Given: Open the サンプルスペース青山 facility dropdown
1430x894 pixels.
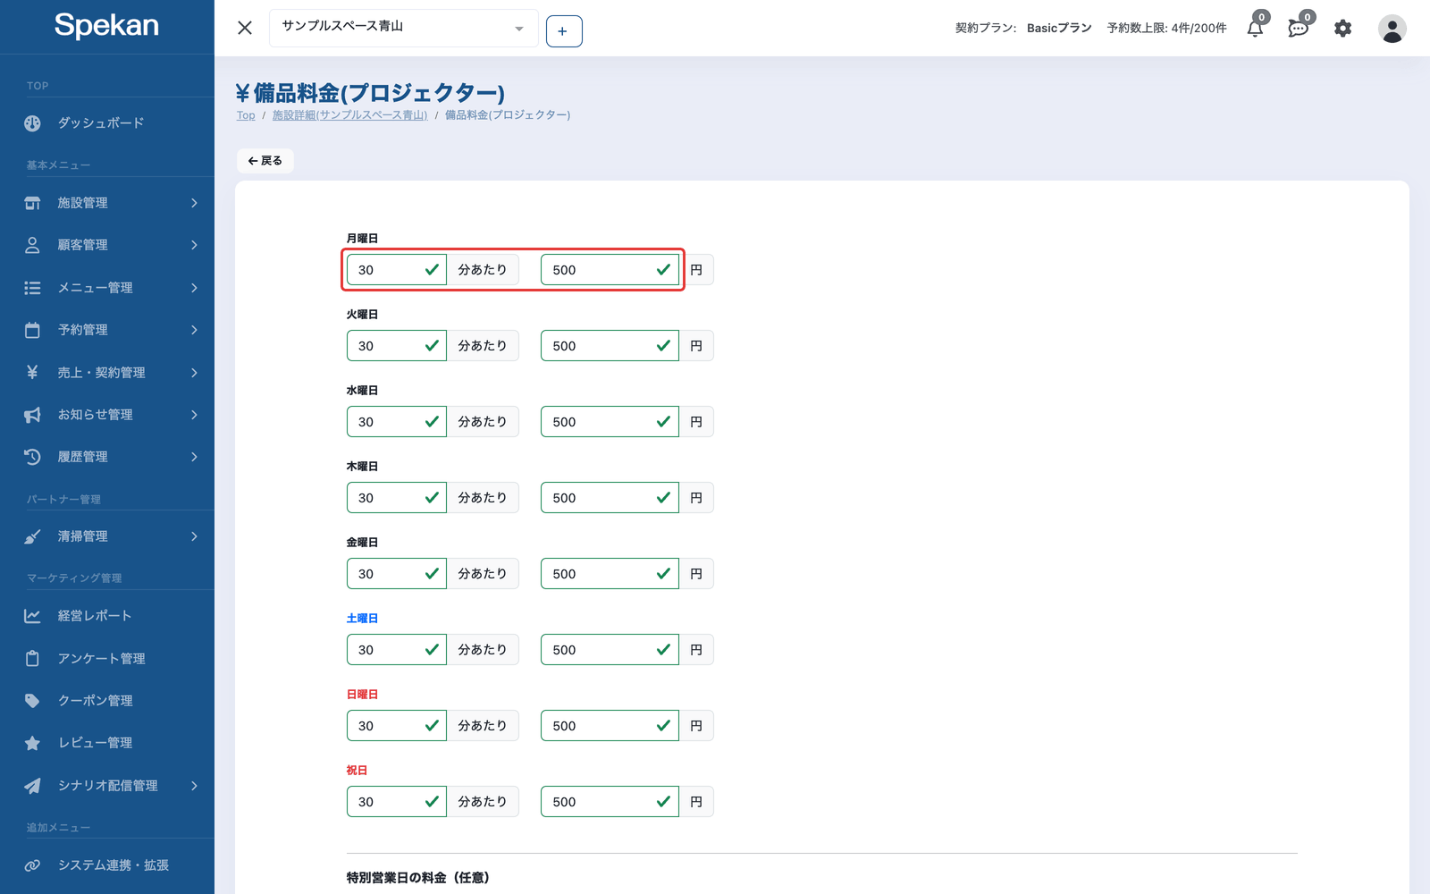Looking at the screenshot, I should click(x=403, y=28).
